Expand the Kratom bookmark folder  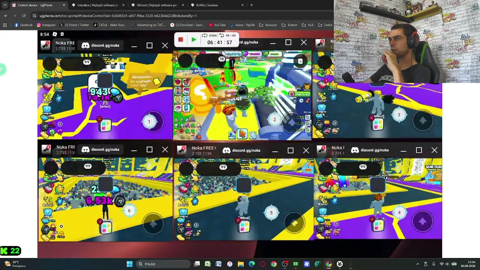[x=289, y=25]
